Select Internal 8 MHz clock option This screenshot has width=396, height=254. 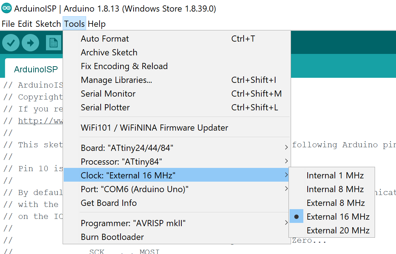(335, 189)
